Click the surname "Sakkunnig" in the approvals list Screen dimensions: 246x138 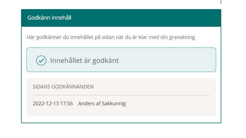coord(114,104)
